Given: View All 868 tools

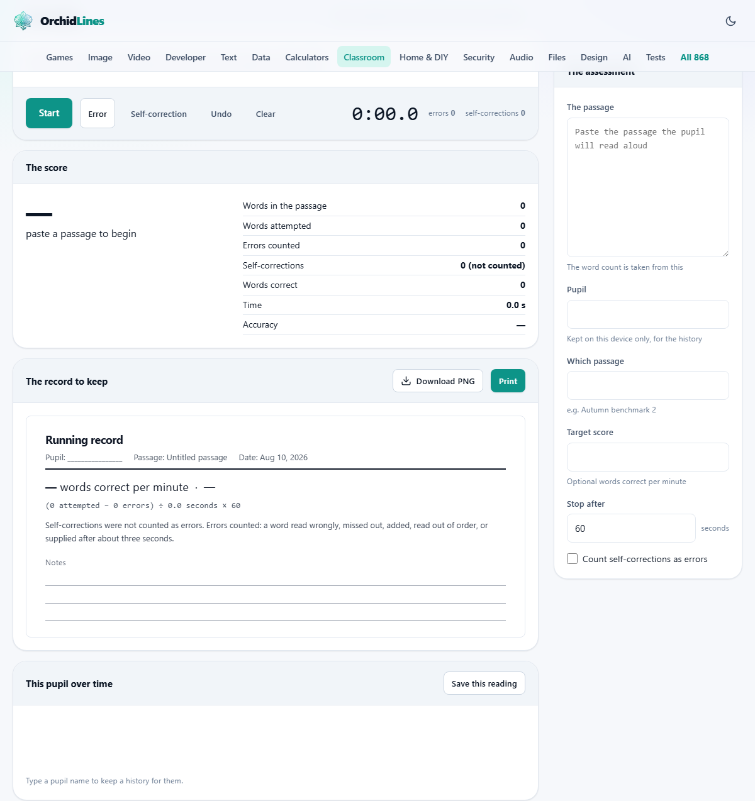Looking at the screenshot, I should point(695,57).
